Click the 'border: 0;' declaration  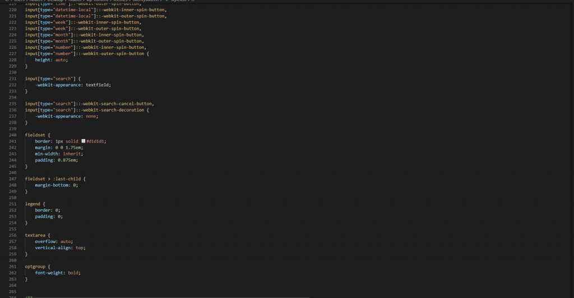(x=48, y=210)
